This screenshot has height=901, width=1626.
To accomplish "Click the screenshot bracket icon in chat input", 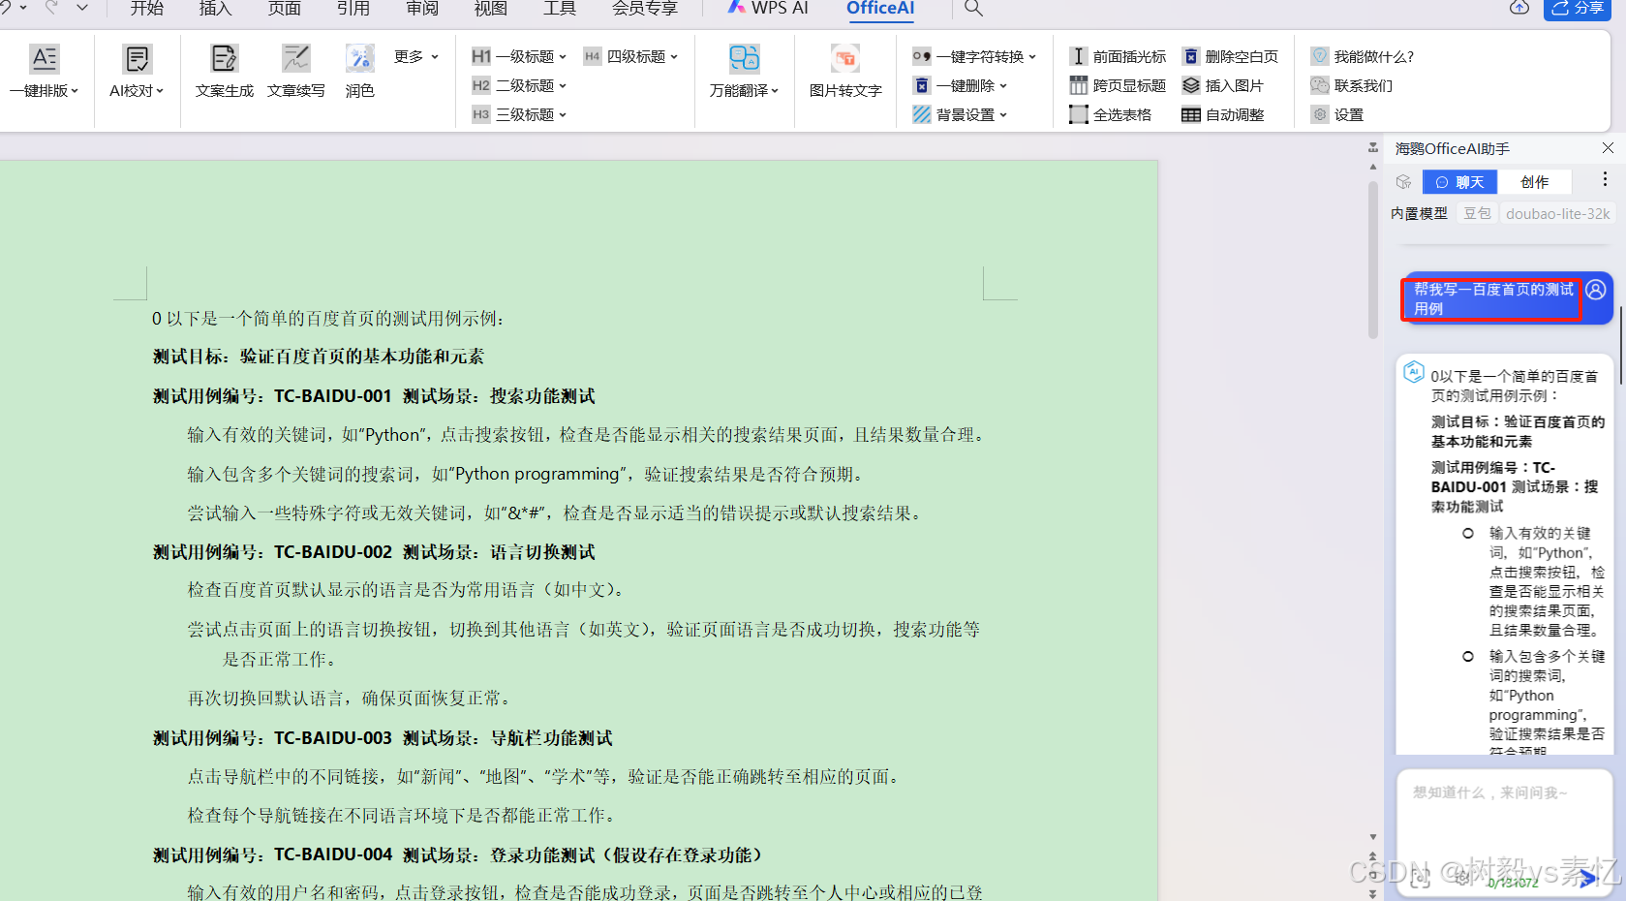I will pyautogui.click(x=1420, y=879).
